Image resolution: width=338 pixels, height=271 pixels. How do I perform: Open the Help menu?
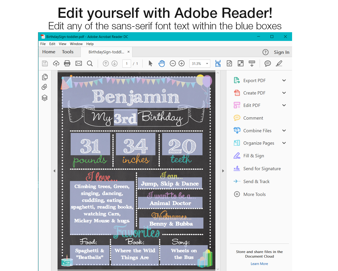pyautogui.click(x=90, y=44)
